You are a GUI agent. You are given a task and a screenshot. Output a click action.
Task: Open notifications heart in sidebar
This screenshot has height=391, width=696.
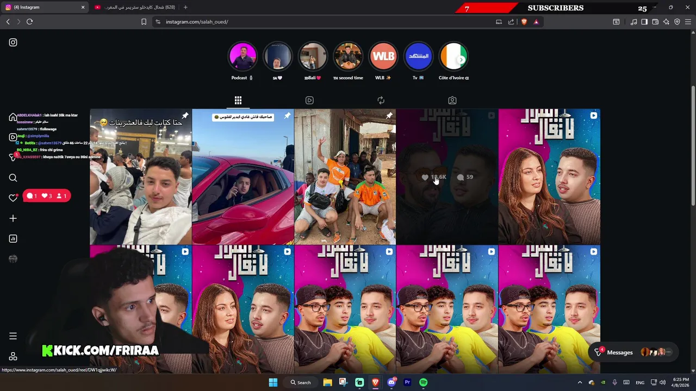[x=13, y=198]
